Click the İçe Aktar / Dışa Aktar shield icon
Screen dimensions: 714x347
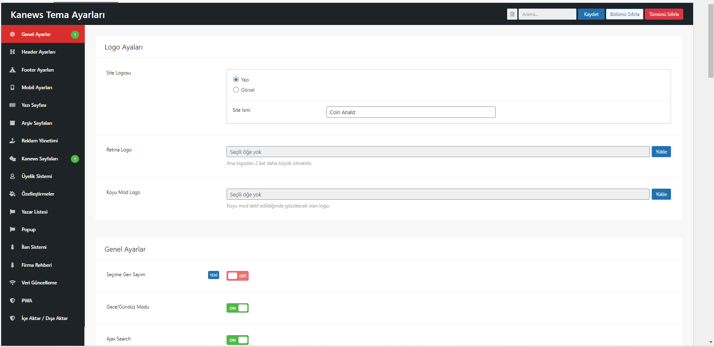pyautogui.click(x=12, y=318)
